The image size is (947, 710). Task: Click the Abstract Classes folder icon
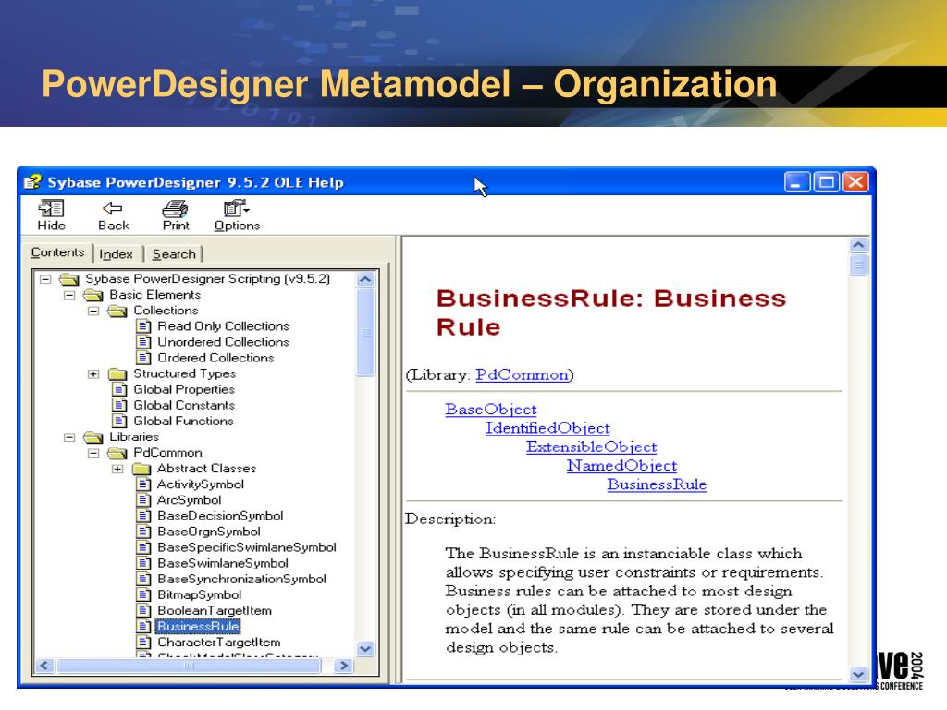coord(141,469)
